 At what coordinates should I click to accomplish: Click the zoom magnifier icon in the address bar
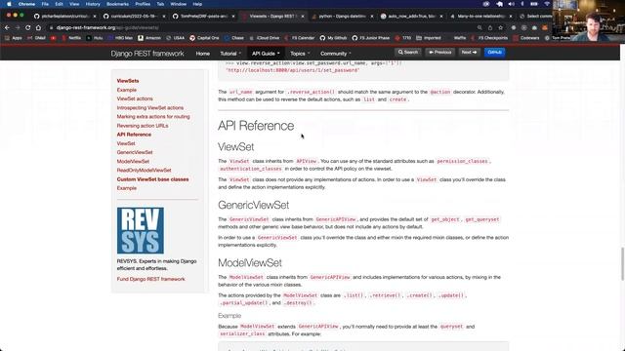[x=479, y=28]
